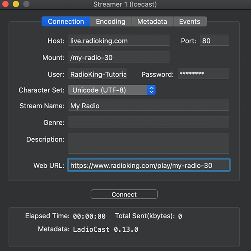Viewport: 251px width, 251px height.
Task: Click the empty Genre field
Action: (x=148, y=122)
